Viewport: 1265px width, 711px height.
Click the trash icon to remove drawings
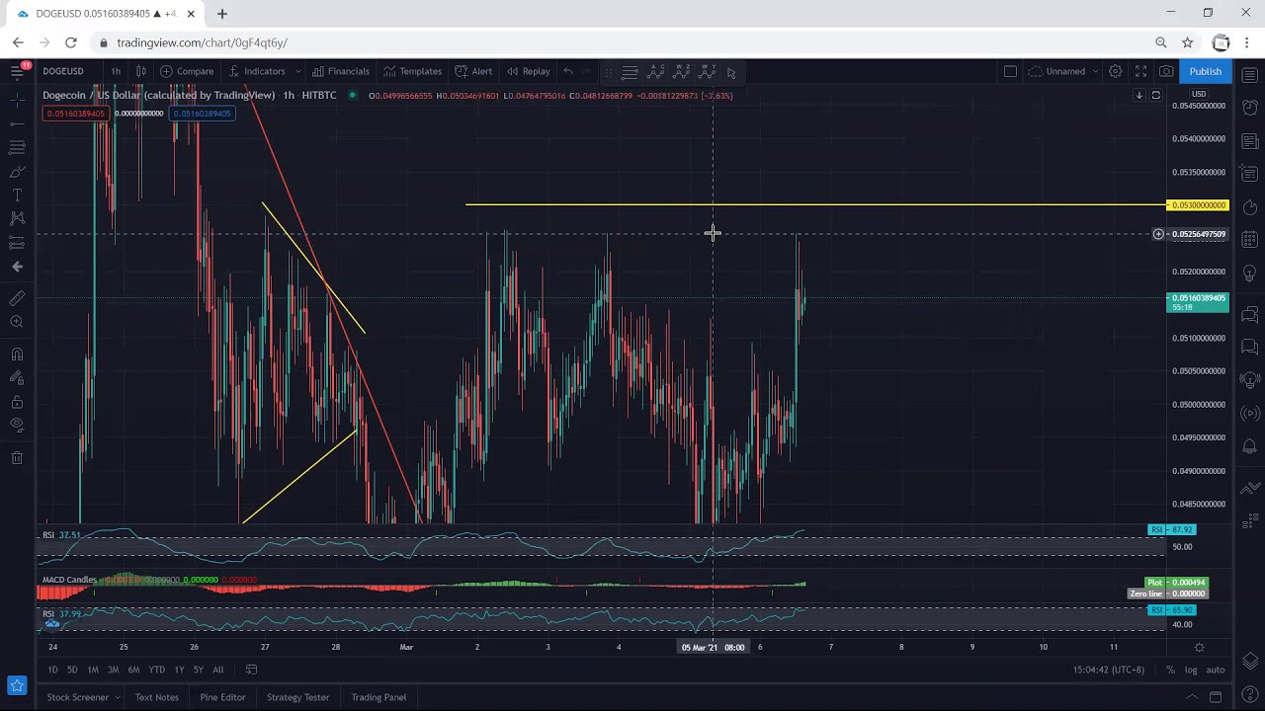coord(17,458)
